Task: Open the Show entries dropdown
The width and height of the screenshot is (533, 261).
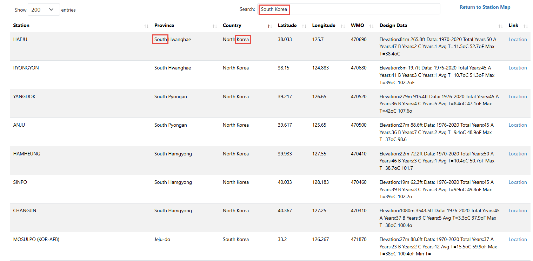Action: (44, 10)
